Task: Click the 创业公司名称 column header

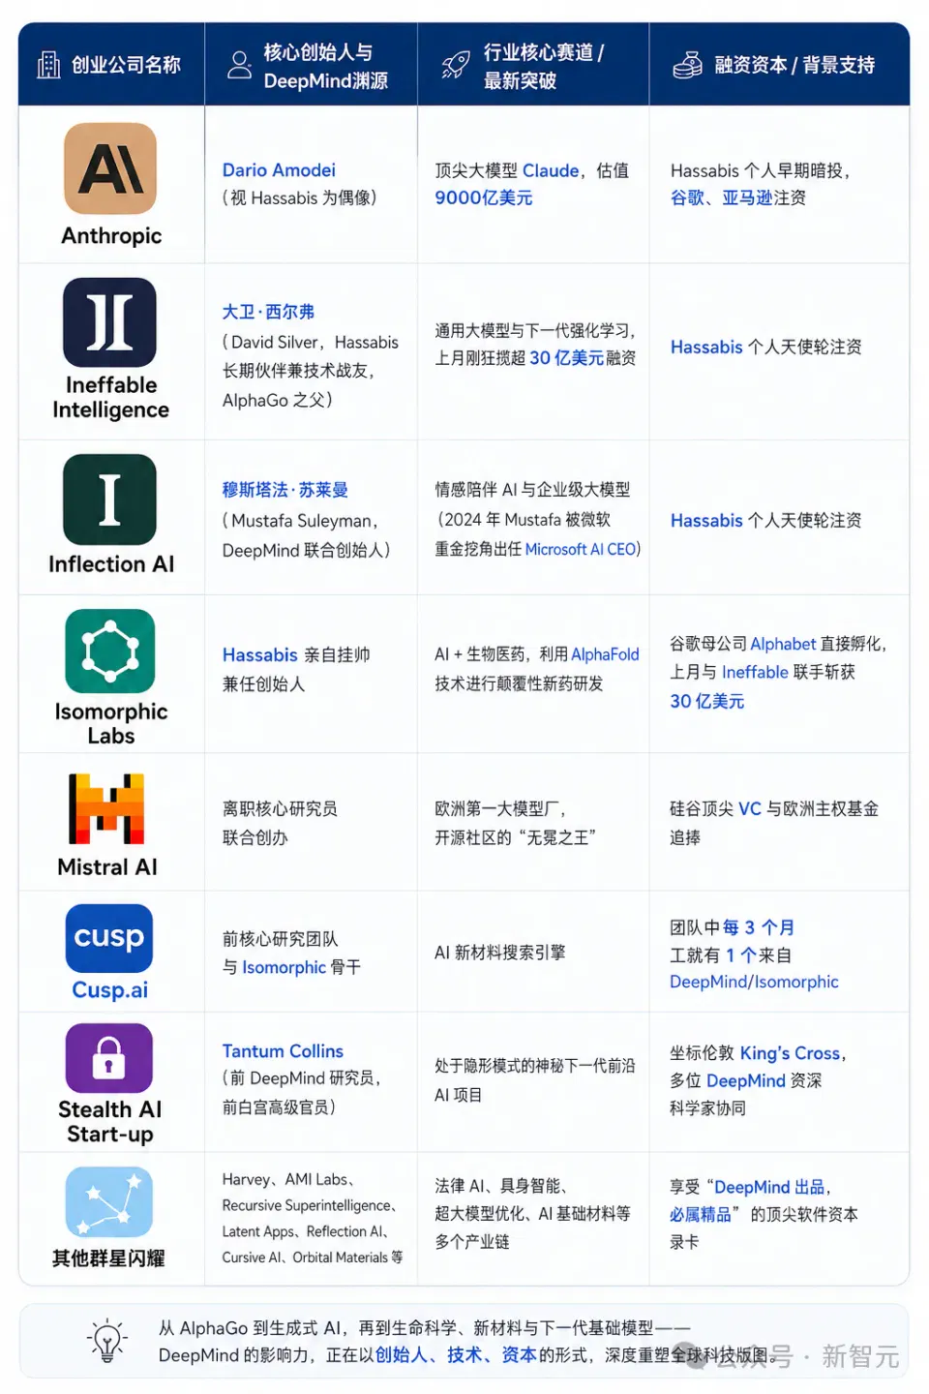Action: click(x=126, y=65)
